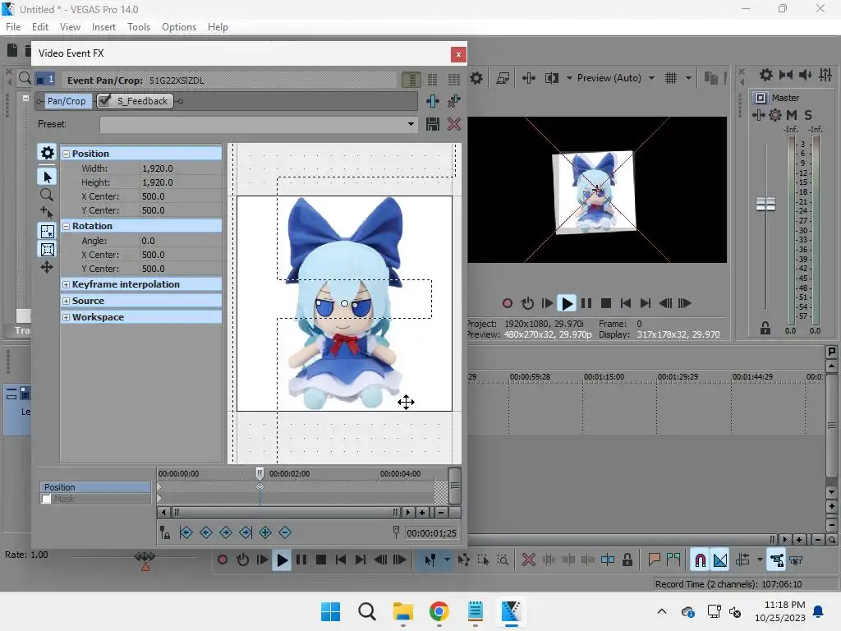
Task: Click the Plug-In Chain button in FX window
Action: click(433, 101)
